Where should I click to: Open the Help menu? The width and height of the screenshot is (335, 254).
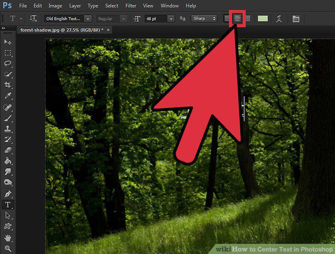191,6
